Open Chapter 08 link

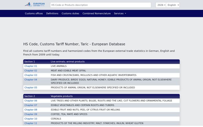point(31,110)
